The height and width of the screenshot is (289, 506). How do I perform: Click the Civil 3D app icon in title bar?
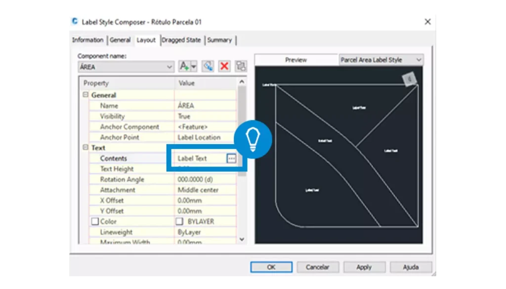coord(75,22)
